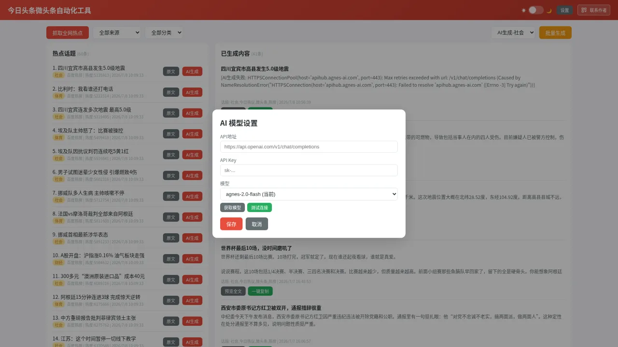
Task: Click heading 西安市委原书记方红卫被双开
Action: [x=271, y=308]
